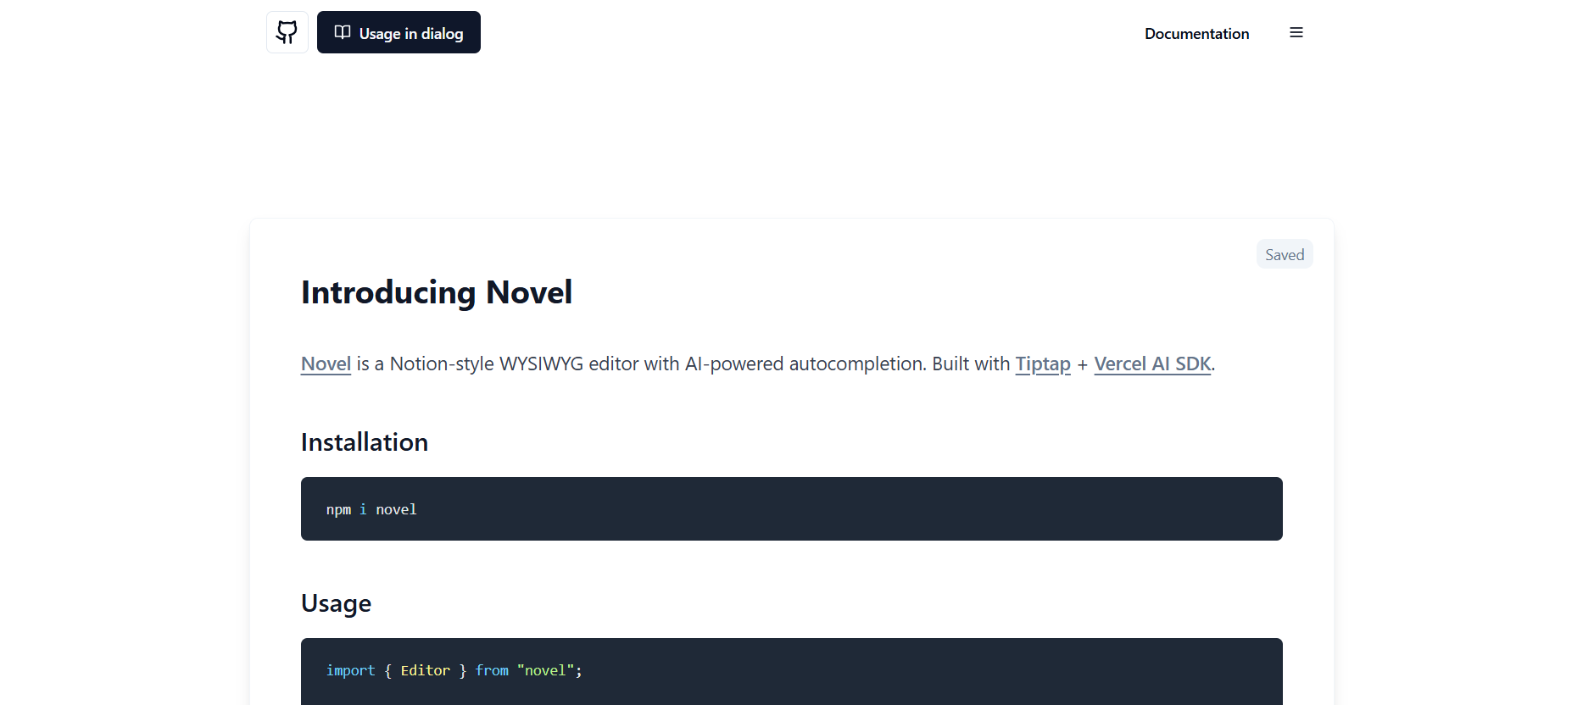This screenshot has height=705, width=1583.
Task: Follow the Novel hyperlink
Action: click(326, 364)
